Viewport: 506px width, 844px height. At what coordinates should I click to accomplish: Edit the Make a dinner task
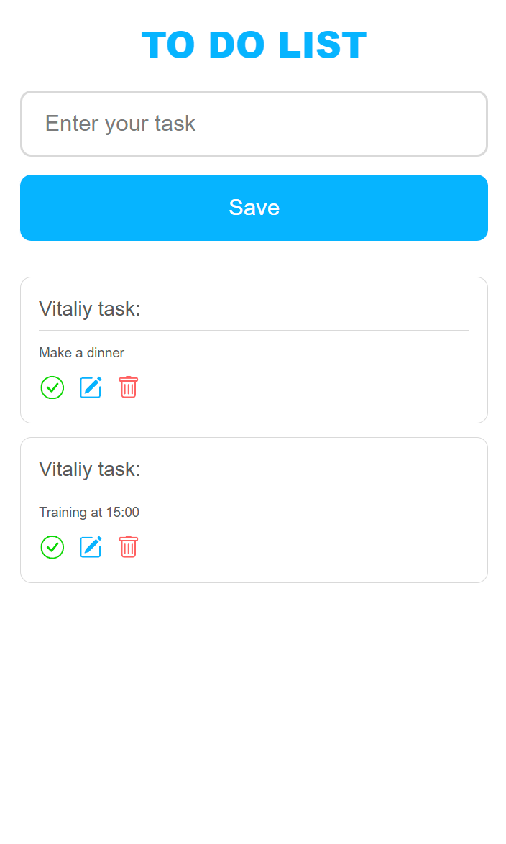(x=91, y=387)
